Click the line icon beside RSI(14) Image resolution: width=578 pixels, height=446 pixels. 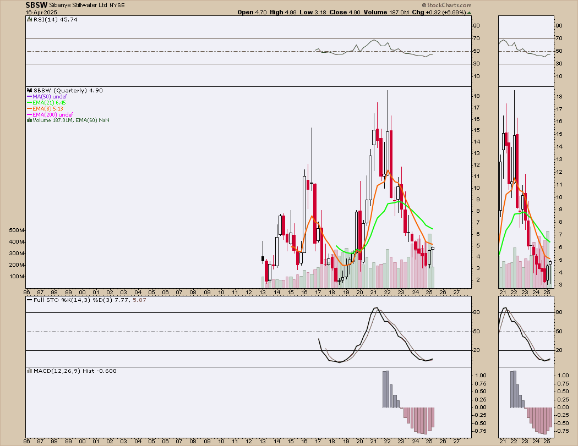[x=30, y=19]
